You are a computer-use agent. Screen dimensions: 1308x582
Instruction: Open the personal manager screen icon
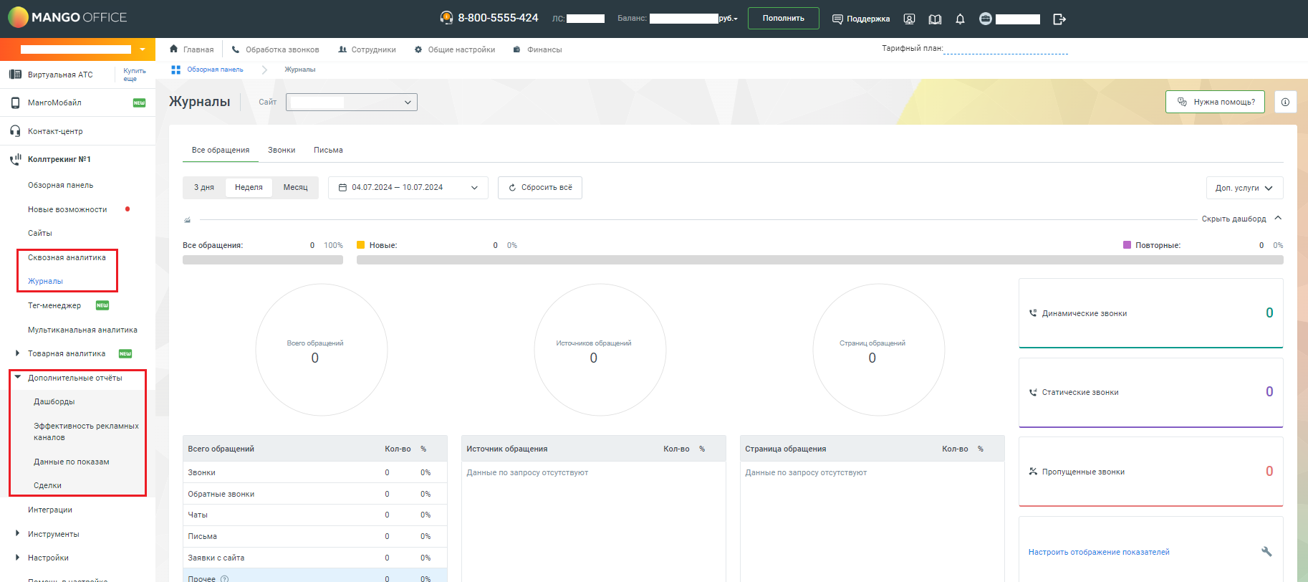coord(909,19)
